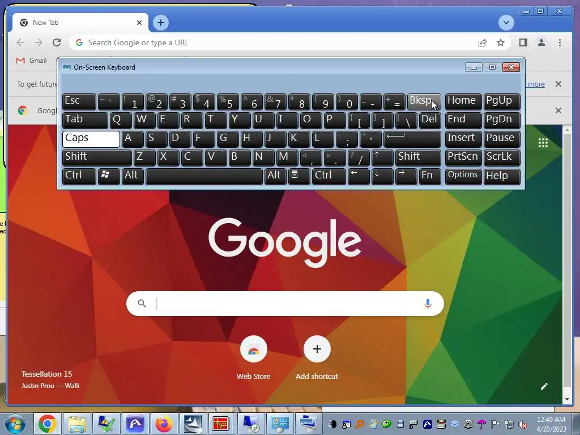Open the Web Store shortcut

click(253, 358)
